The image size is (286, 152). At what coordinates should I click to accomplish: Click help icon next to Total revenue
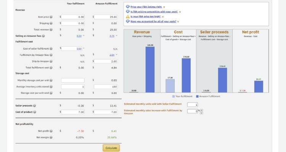point(51,30)
